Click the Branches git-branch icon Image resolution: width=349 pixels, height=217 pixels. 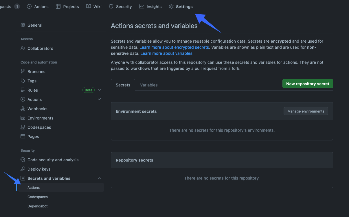pyautogui.click(x=23, y=72)
